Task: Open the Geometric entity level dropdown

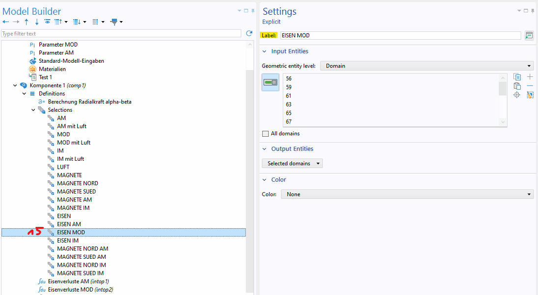Action: 426,66
